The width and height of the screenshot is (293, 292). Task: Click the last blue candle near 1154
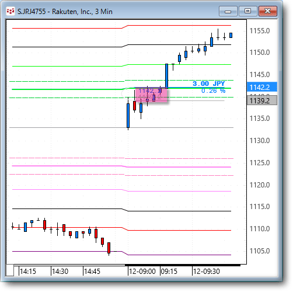click(231, 35)
